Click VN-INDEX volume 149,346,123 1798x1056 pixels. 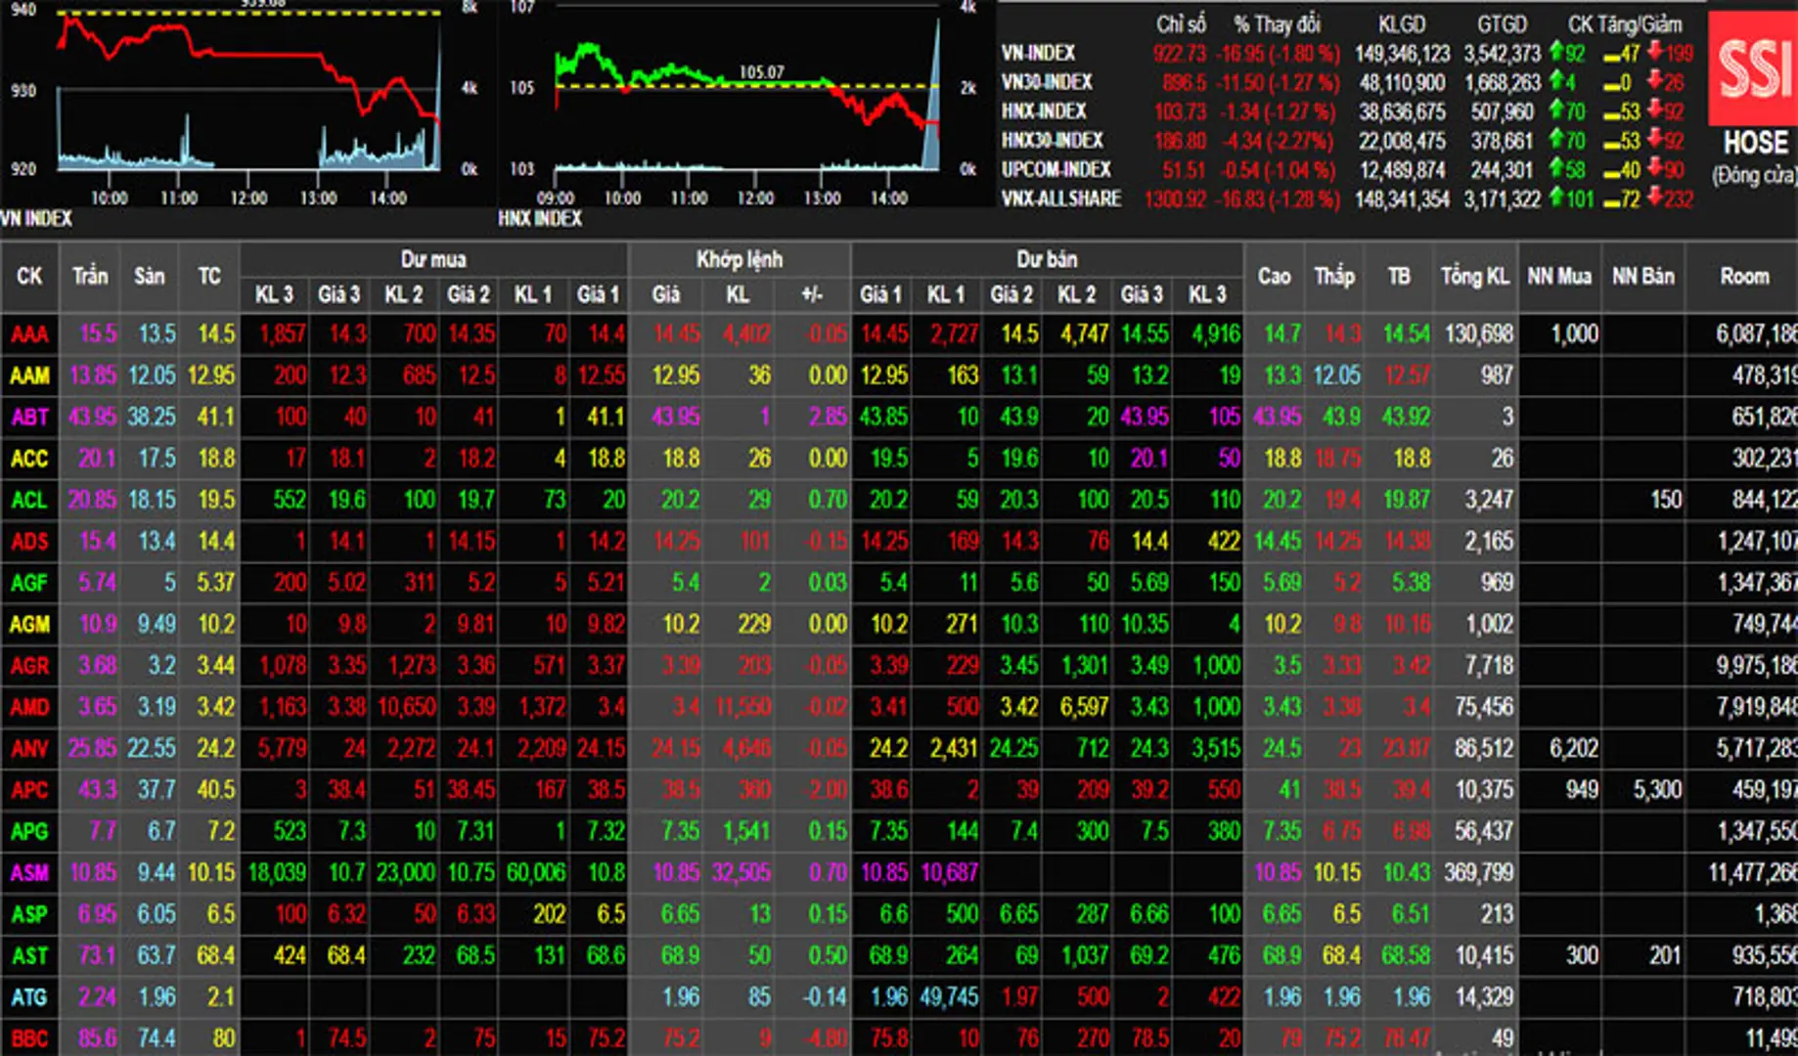point(1402,53)
